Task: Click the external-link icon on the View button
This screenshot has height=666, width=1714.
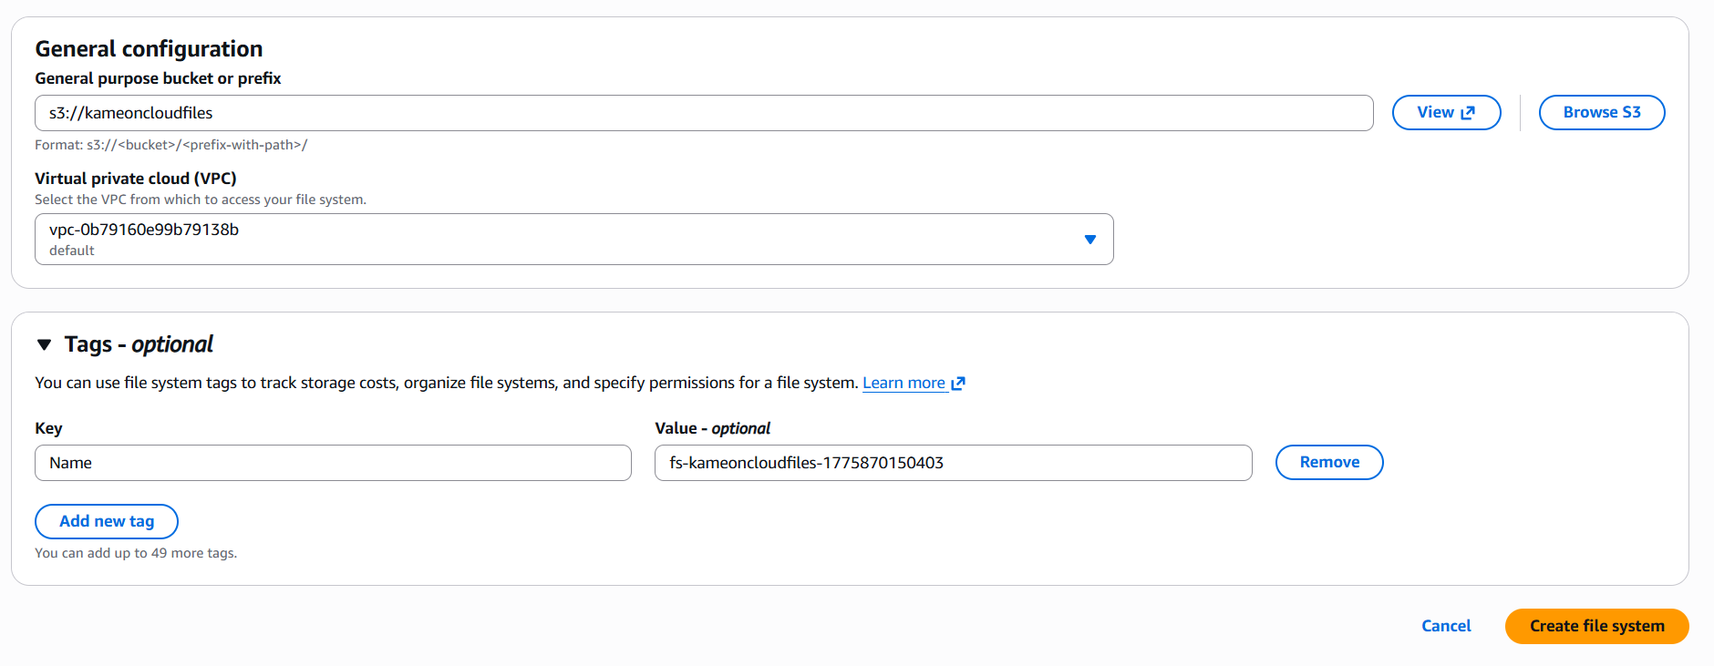Action: pos(1468,113)
